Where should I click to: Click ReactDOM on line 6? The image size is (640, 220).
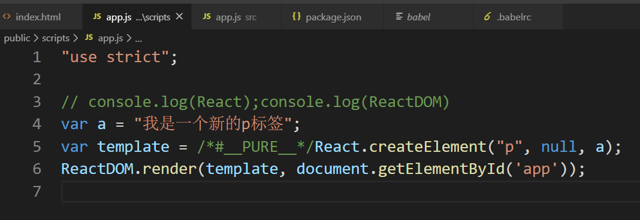[x=97, y=169]
